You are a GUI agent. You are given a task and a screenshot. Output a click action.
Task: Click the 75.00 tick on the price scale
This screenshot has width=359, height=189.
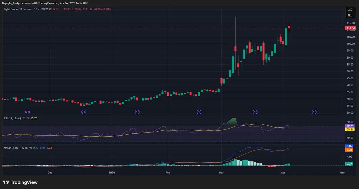pos(351,78)
